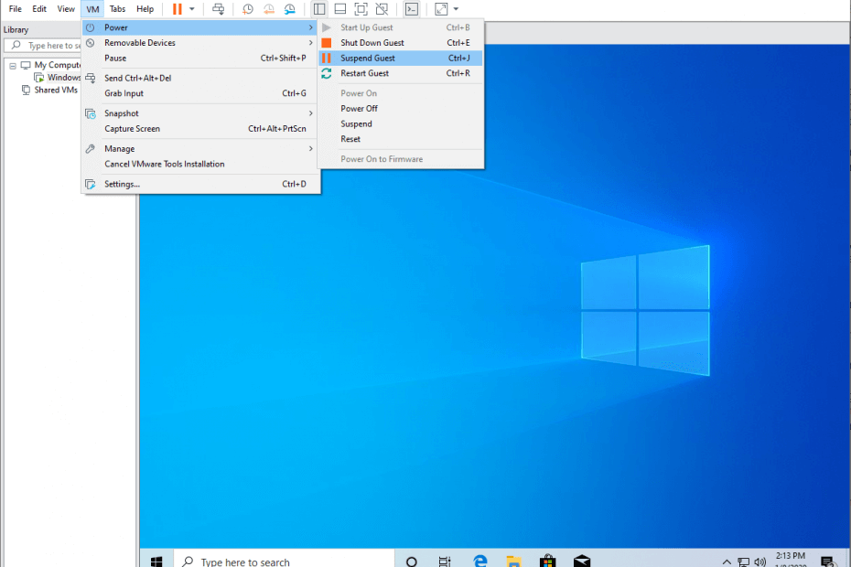851x567 pixels.
Task: Show hidden tray icons chevron in guest
Action: coord(727,562)
